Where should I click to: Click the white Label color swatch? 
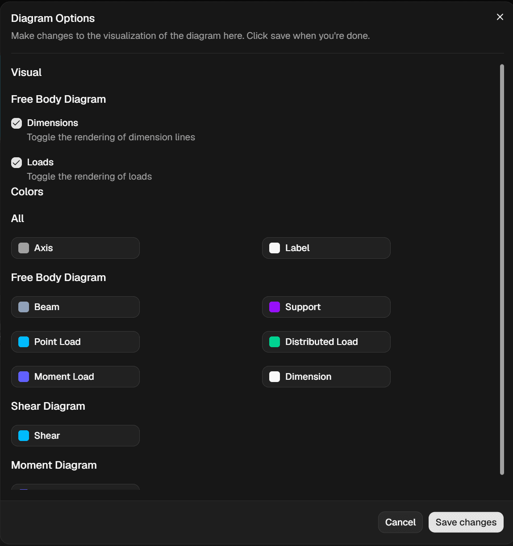click(275, 248)
